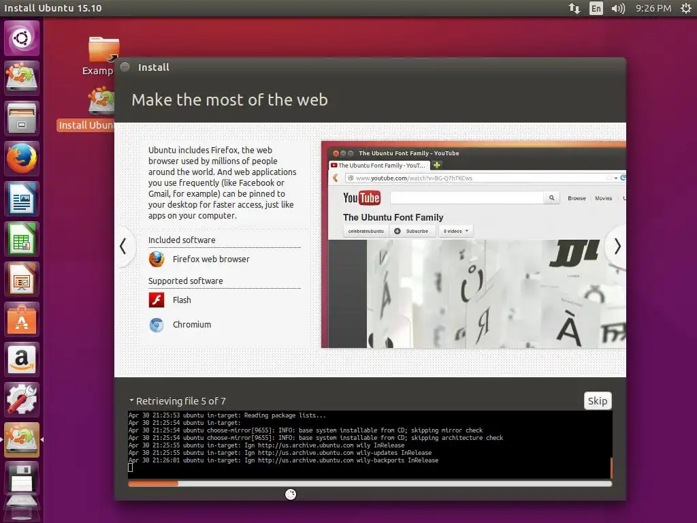Click the floppy disk drive launcher icon
The image size is (697, 523).
(x=21, y=479)
